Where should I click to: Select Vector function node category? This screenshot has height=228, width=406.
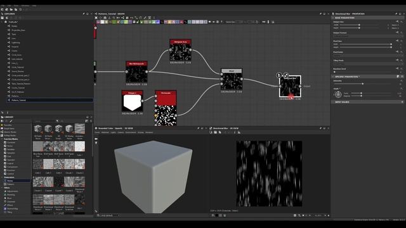pos(10,146)
